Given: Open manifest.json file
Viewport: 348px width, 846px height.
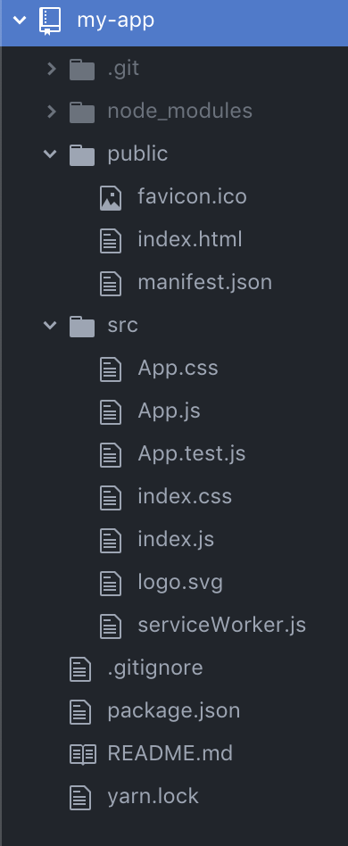Looking at the screenshot, I should point(205,282).
